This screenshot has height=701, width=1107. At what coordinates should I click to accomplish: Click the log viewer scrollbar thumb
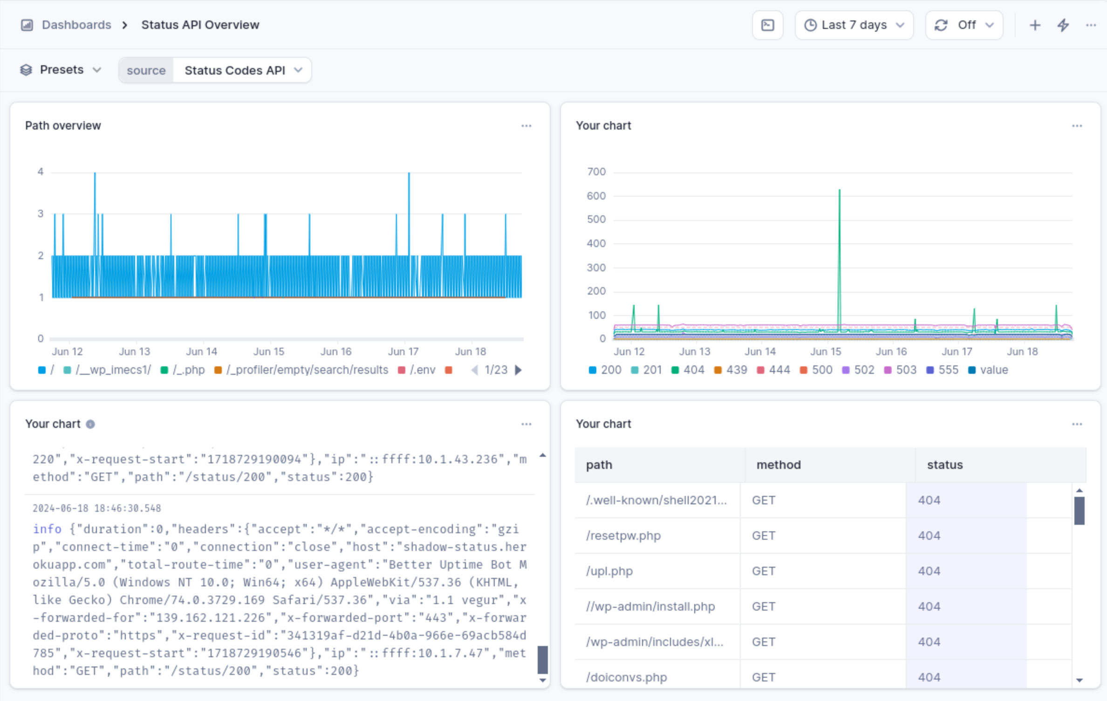[x=542, y=660]
